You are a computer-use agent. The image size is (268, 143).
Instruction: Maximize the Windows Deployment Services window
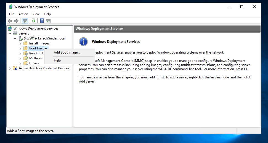(x=242, y=7)
